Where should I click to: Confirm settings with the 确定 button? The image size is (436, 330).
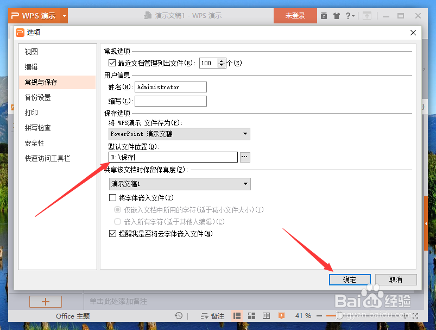point(350,279)
